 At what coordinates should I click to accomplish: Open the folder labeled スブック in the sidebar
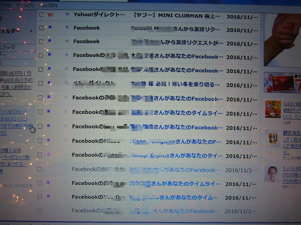[x=8, y=47]
